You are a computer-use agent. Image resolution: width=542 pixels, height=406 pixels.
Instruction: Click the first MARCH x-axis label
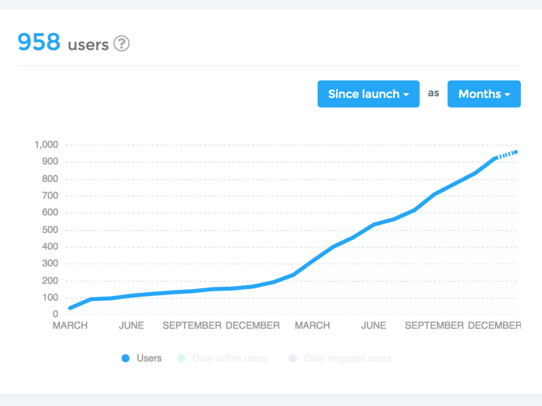[x=70, y=325]
